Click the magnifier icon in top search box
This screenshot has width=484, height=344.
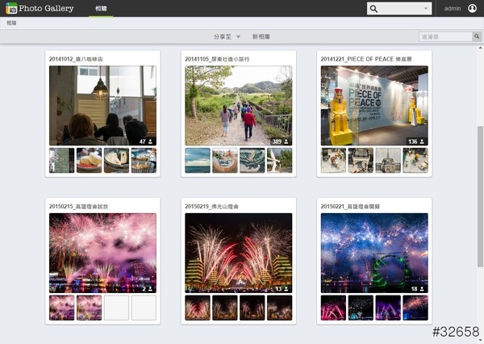[x=374, y=9]
